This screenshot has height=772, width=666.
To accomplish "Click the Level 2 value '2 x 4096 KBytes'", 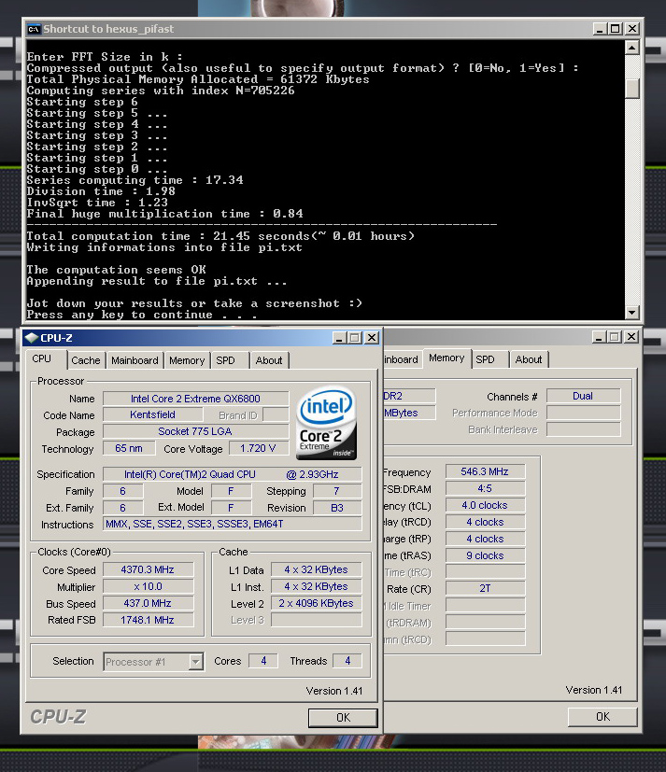I will 317,603.
